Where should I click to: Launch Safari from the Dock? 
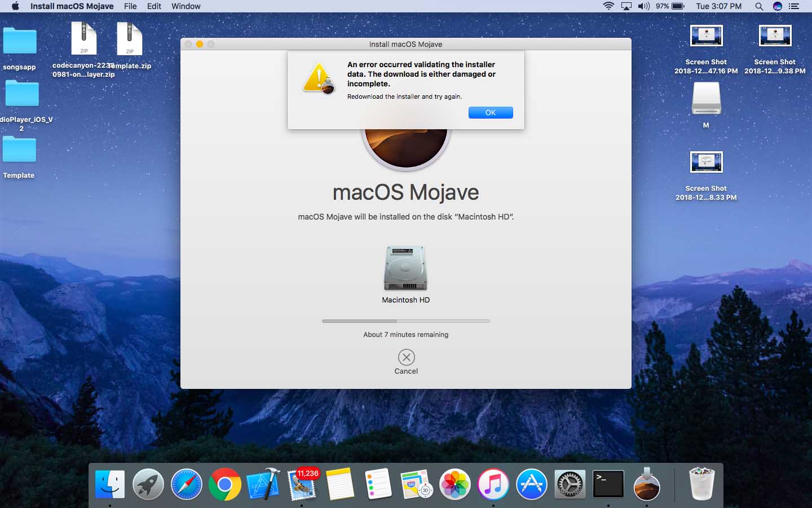click(x=187, y=484)
